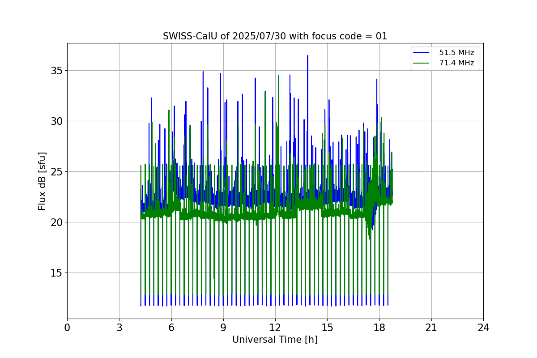The height and width of the screenshot is (358, 537).
Task: Click the tallest blue peak near 14 h
Action: tap(307, 56)
